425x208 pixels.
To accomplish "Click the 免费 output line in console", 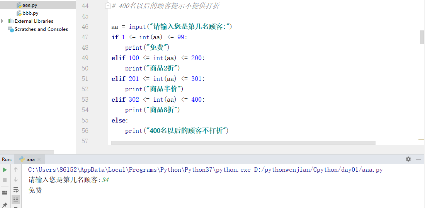I will tap(35, 190).
